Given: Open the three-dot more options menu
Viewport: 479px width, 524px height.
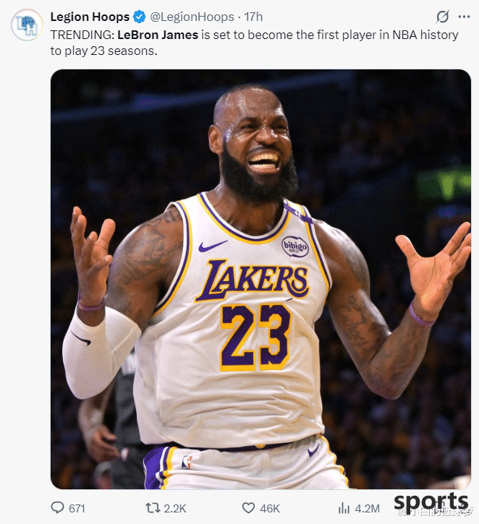Looking at the screenshot, I should [464, 17].
